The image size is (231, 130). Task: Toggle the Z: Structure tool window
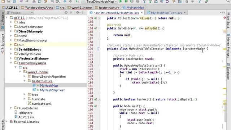pyautogui.click(x=3, y=43)
